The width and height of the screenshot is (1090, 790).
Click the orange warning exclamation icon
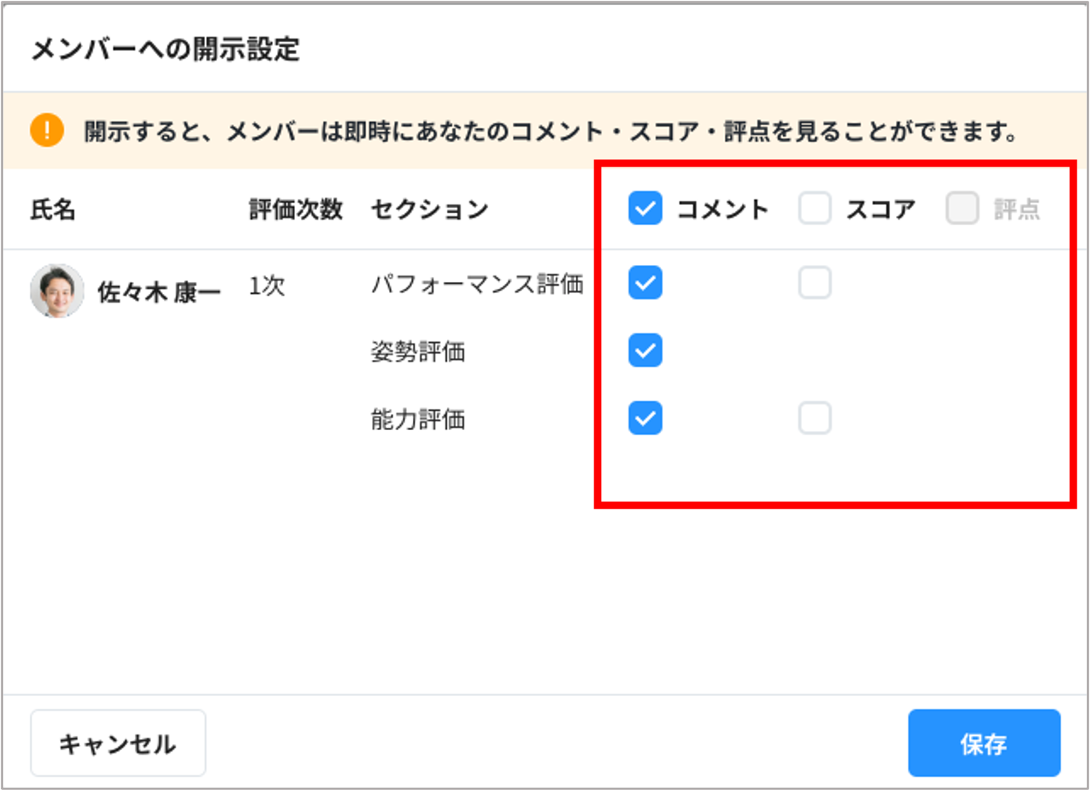pyautogui.click(x=46, y=130)
